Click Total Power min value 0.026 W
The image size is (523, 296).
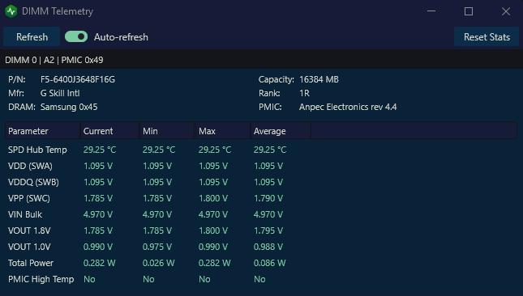click(x=158, y=263)
